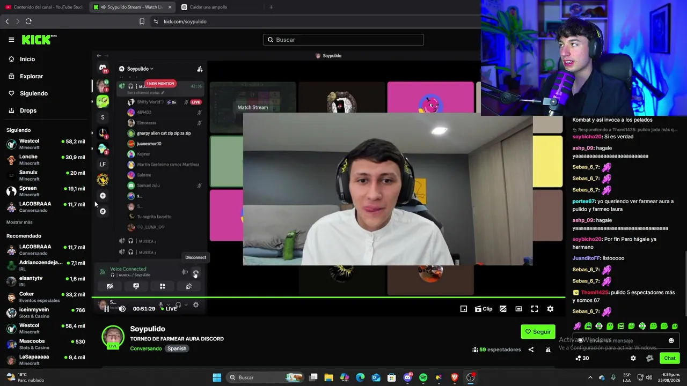This screenshot has width=687, height=386.
Task: Reload the Kick page
Action: (28, 21)
